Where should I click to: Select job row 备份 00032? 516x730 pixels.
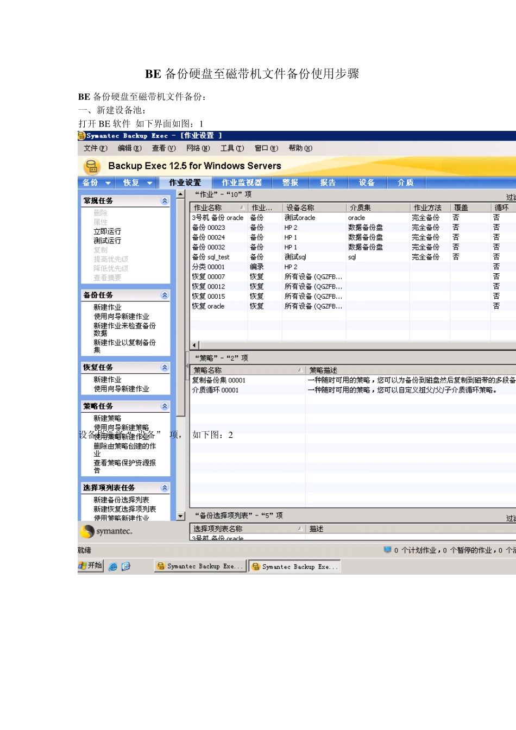[353, 247]
